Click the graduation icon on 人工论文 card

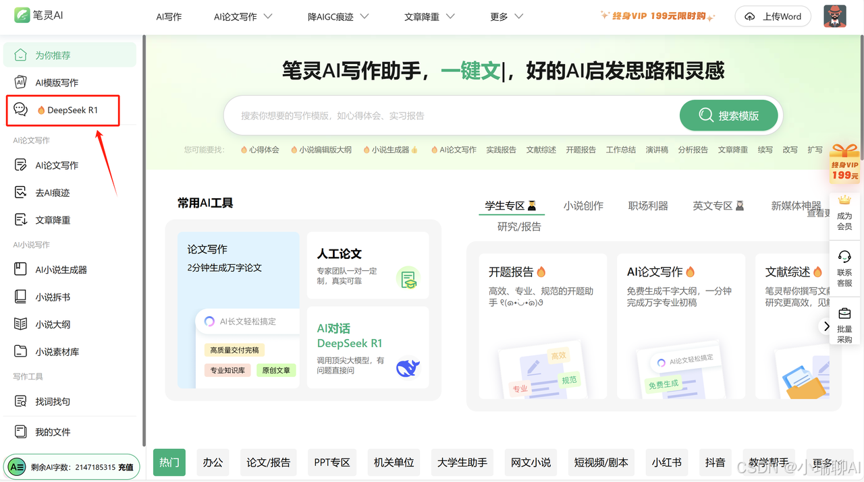(408, 278)
